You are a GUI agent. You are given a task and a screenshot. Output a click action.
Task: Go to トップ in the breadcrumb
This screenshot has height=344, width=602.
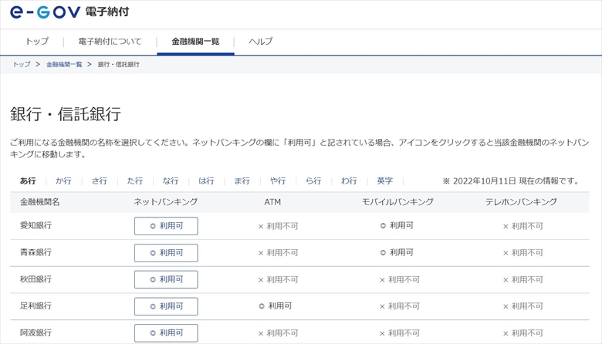(22, 65)
